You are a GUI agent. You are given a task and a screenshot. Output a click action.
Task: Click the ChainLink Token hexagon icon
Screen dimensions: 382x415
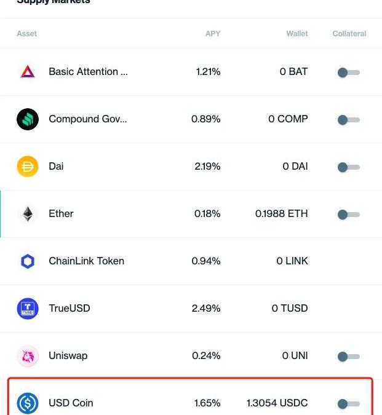pos(28,261)
